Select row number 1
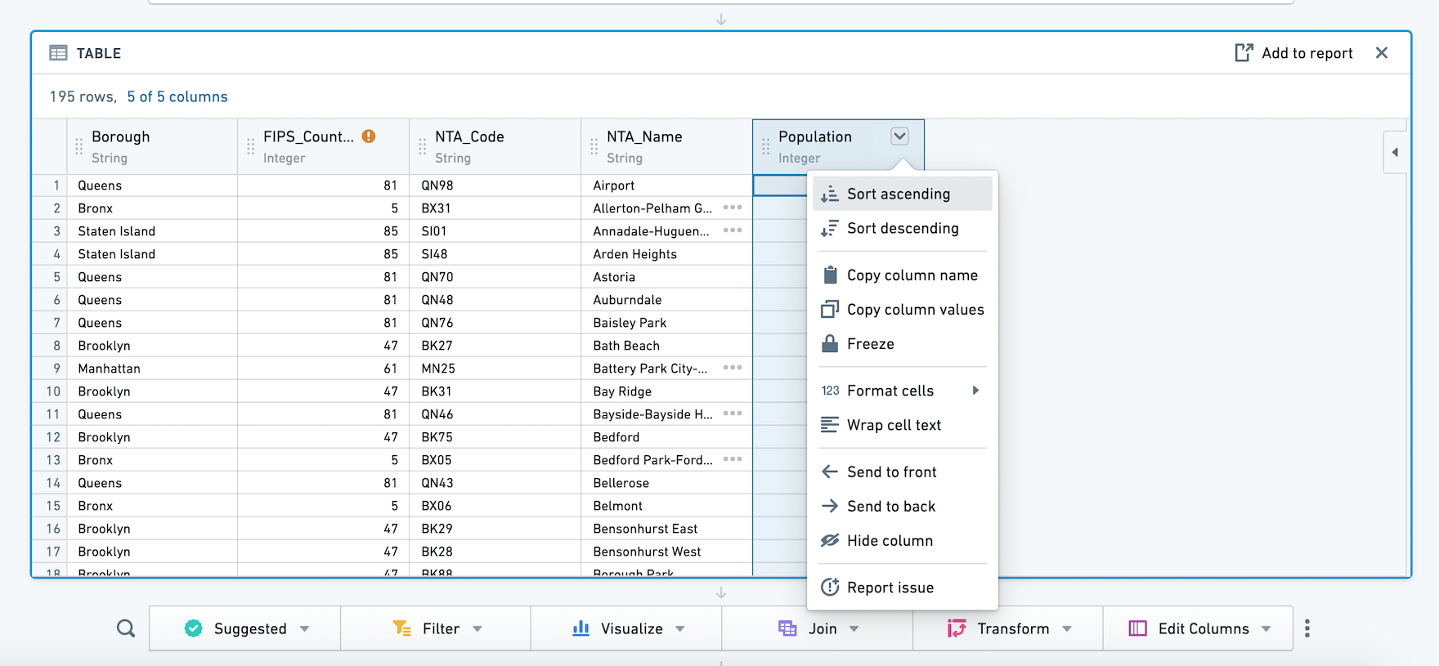The image size is (1439, 666). coord(50,185)
